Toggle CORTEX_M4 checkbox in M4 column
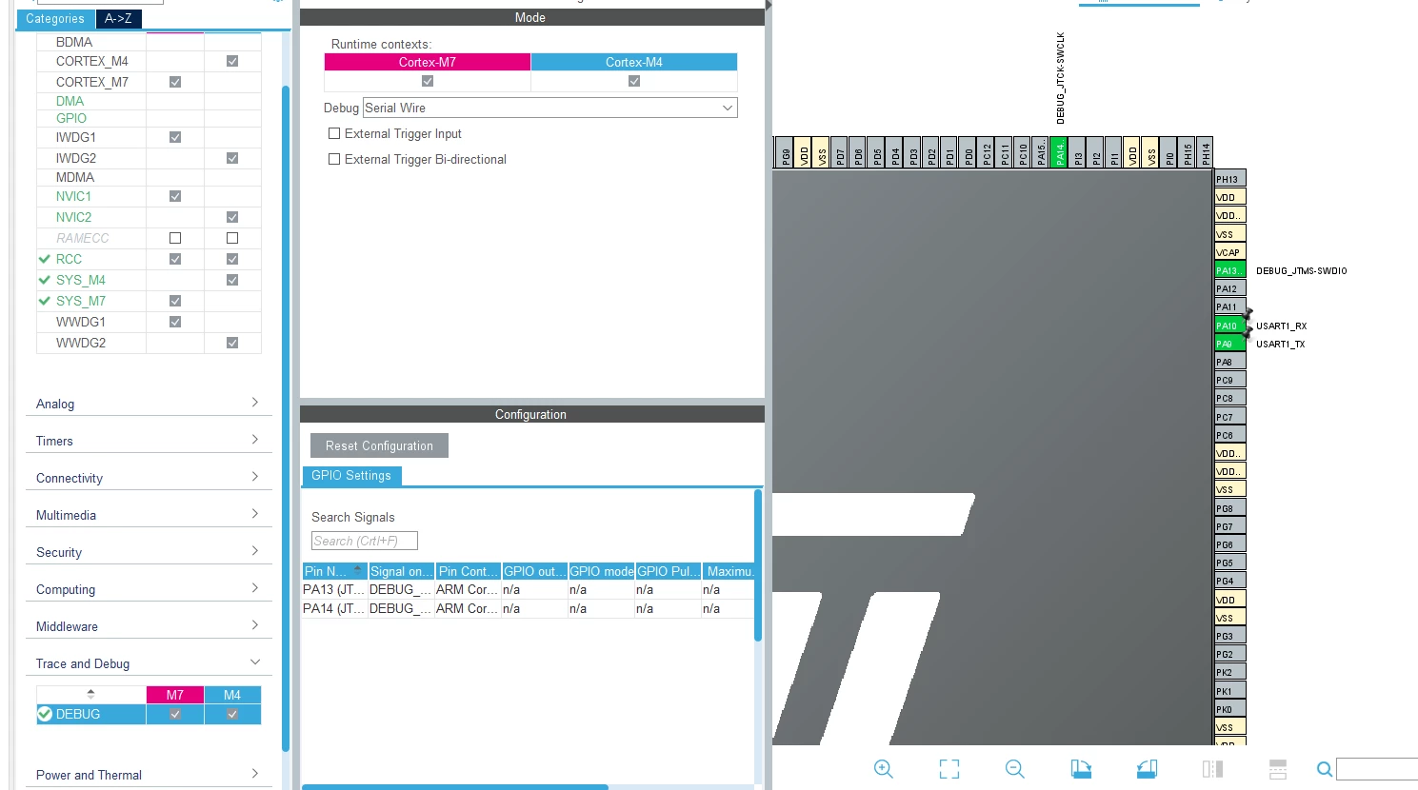1418x790 pixels. (232, 61)
